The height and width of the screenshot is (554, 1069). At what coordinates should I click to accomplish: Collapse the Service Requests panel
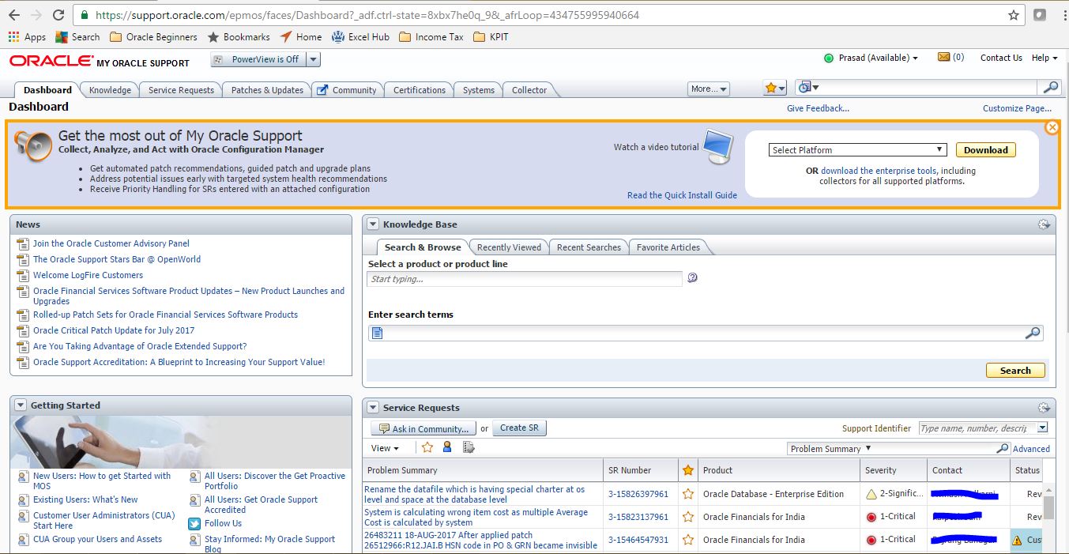[373, 408]
